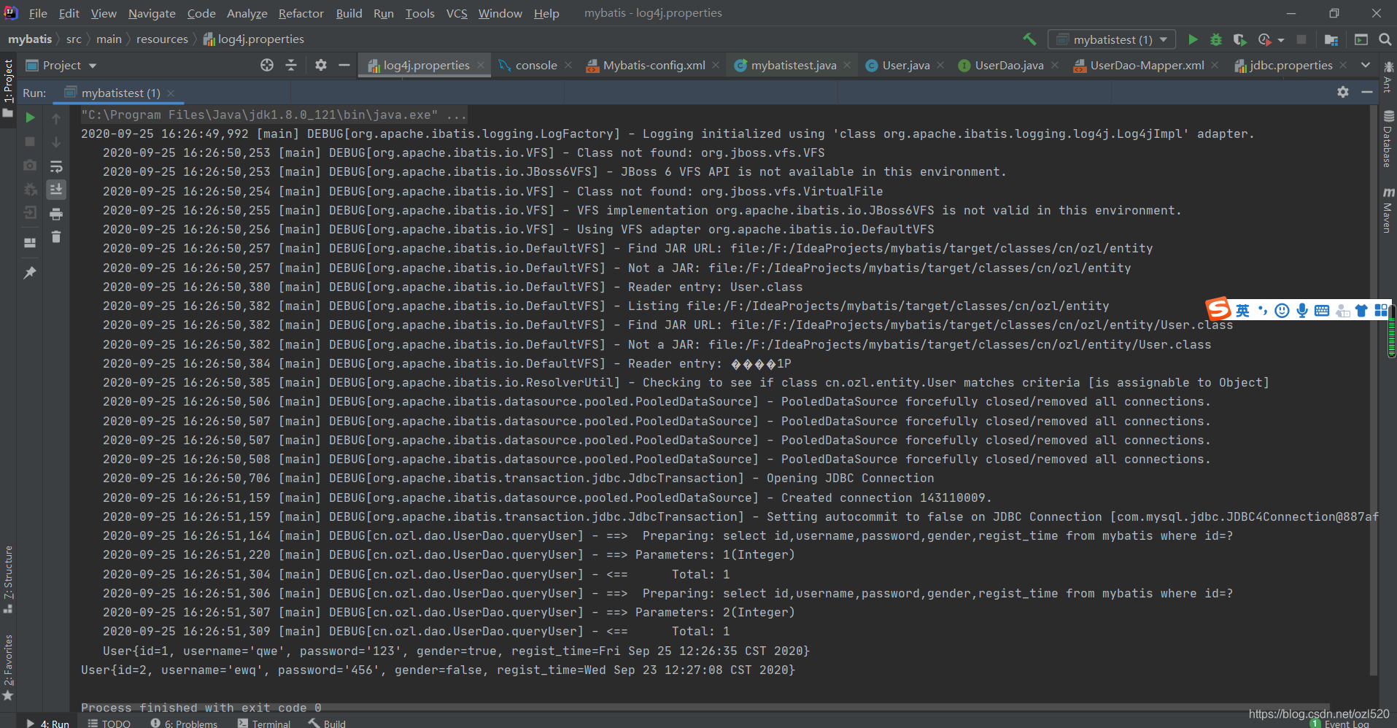Screen dimensions: 1397x728
Task: Dump threads using the camera icon
Action: (30, 166)
